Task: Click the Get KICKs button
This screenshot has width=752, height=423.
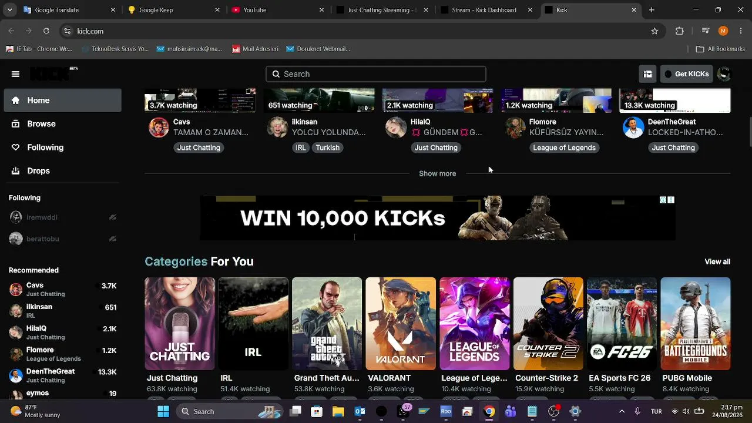Action: click(686, 74)
